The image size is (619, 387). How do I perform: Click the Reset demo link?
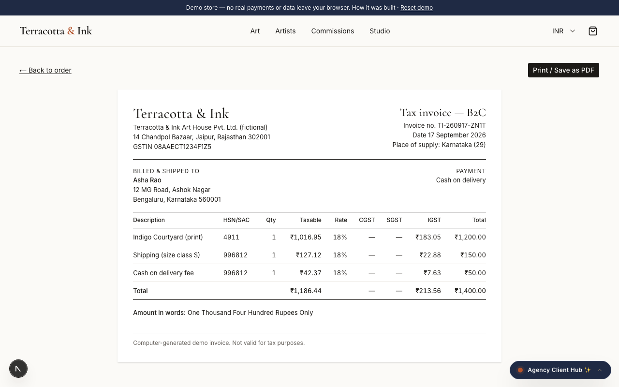[x=416, y=8]
